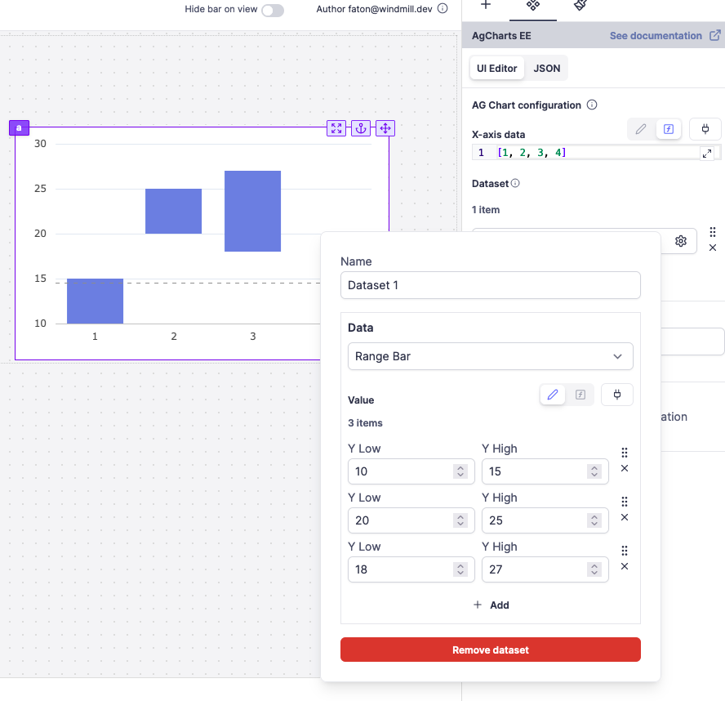
Task: Open the Range Bar chart type dropdown
Action: (x=490, y=356)
